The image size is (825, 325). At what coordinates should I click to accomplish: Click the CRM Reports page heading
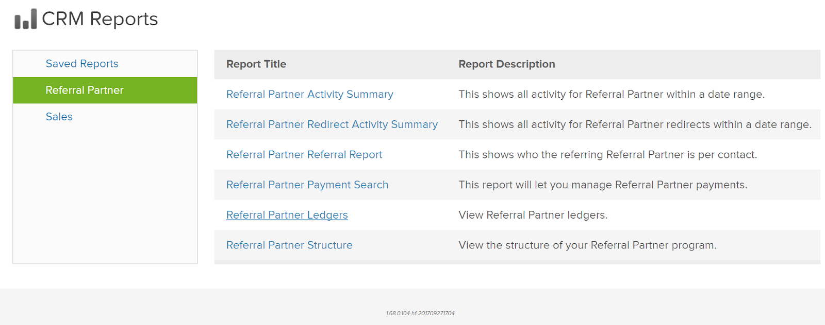(100, 19)
